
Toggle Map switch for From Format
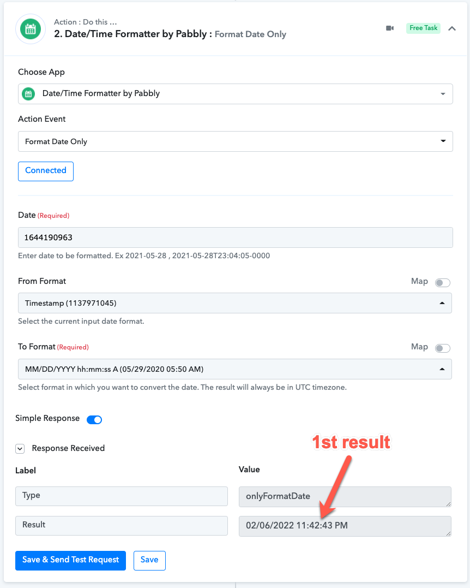coord(442,282)
